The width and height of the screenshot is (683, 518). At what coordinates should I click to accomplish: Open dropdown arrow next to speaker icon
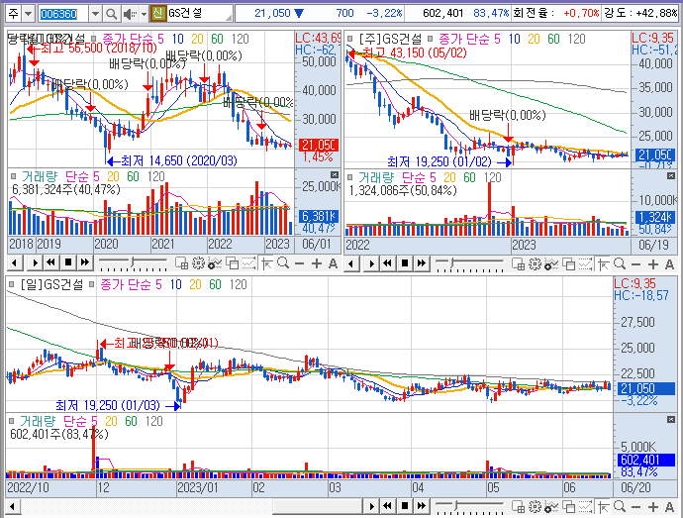pos(144,14)
